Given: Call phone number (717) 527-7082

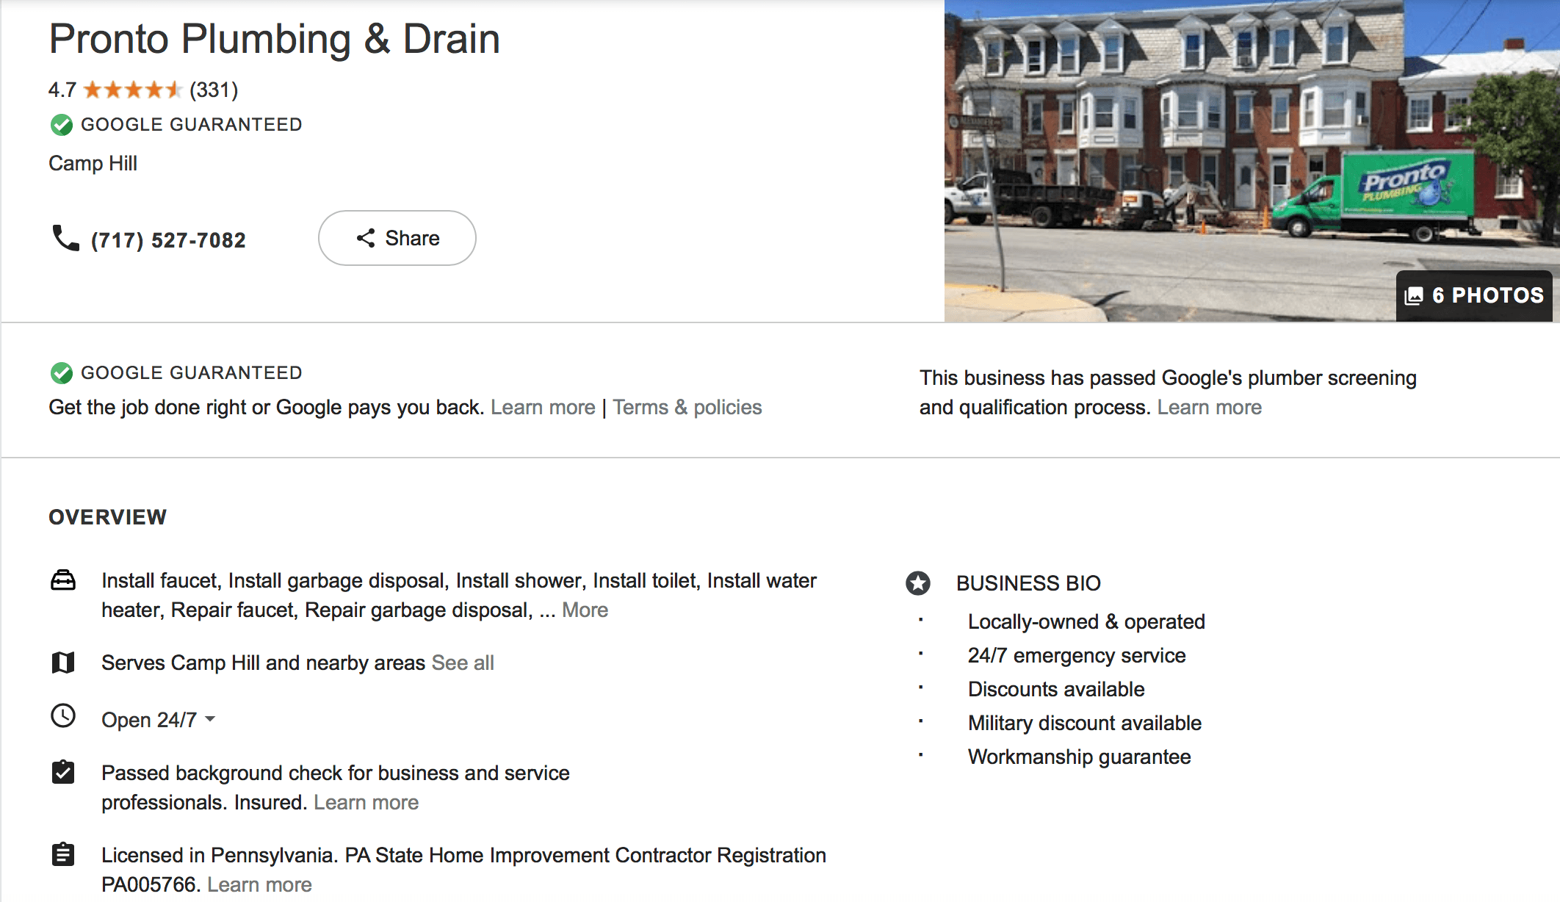Looking at the screenshot, I should [x=168, y=240].
